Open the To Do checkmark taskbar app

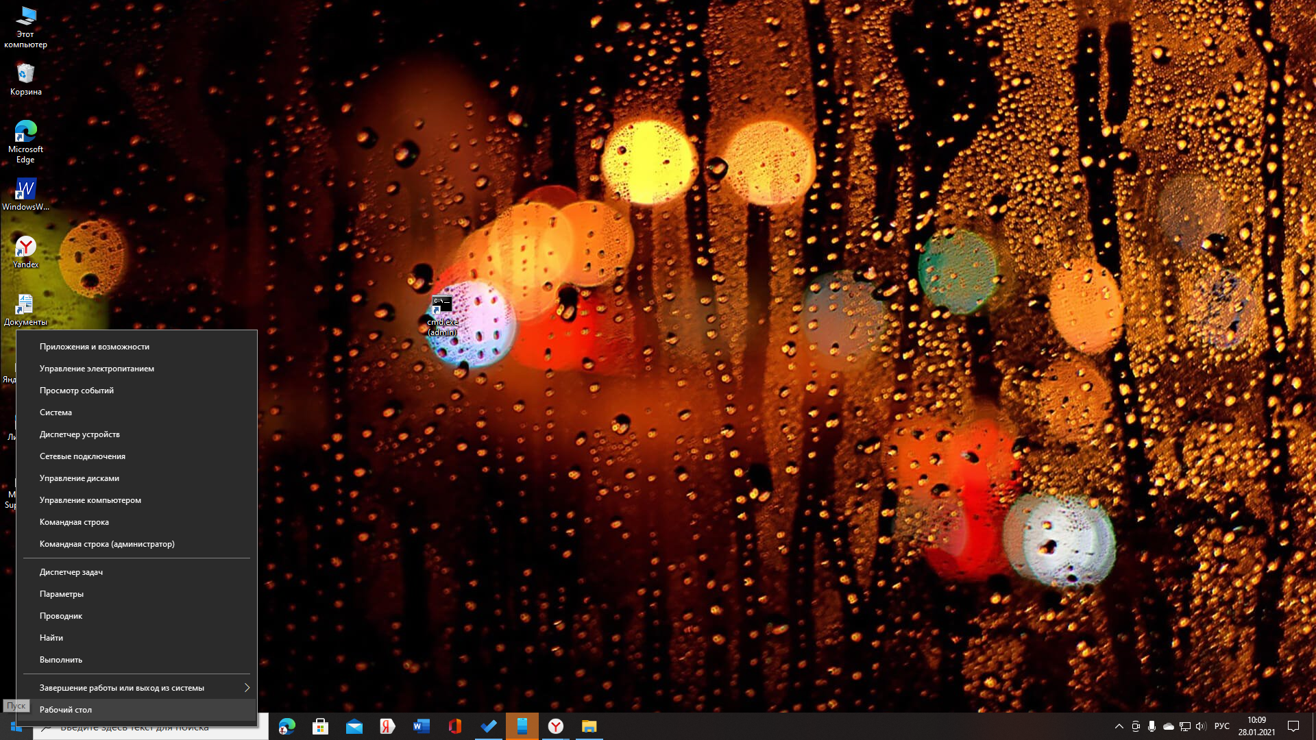(489, 726)
